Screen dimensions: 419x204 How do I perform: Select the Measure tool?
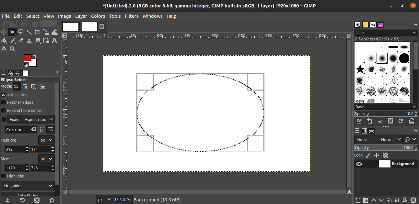click(x=4, y=49)
